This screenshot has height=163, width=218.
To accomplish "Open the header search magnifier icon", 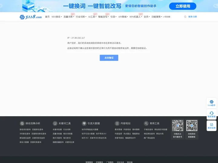I will [x=185, y=17].
